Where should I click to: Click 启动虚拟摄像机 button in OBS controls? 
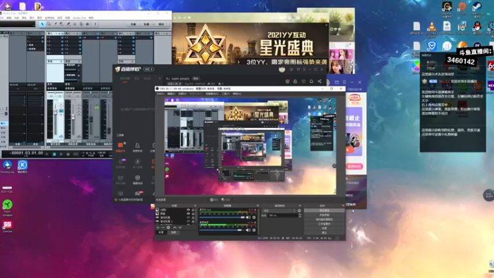click(x=324, y=219)
